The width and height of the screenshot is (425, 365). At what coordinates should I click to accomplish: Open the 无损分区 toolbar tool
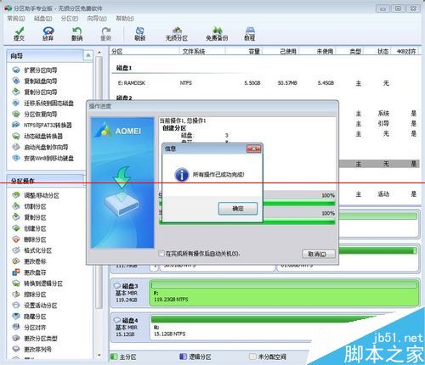177,34
